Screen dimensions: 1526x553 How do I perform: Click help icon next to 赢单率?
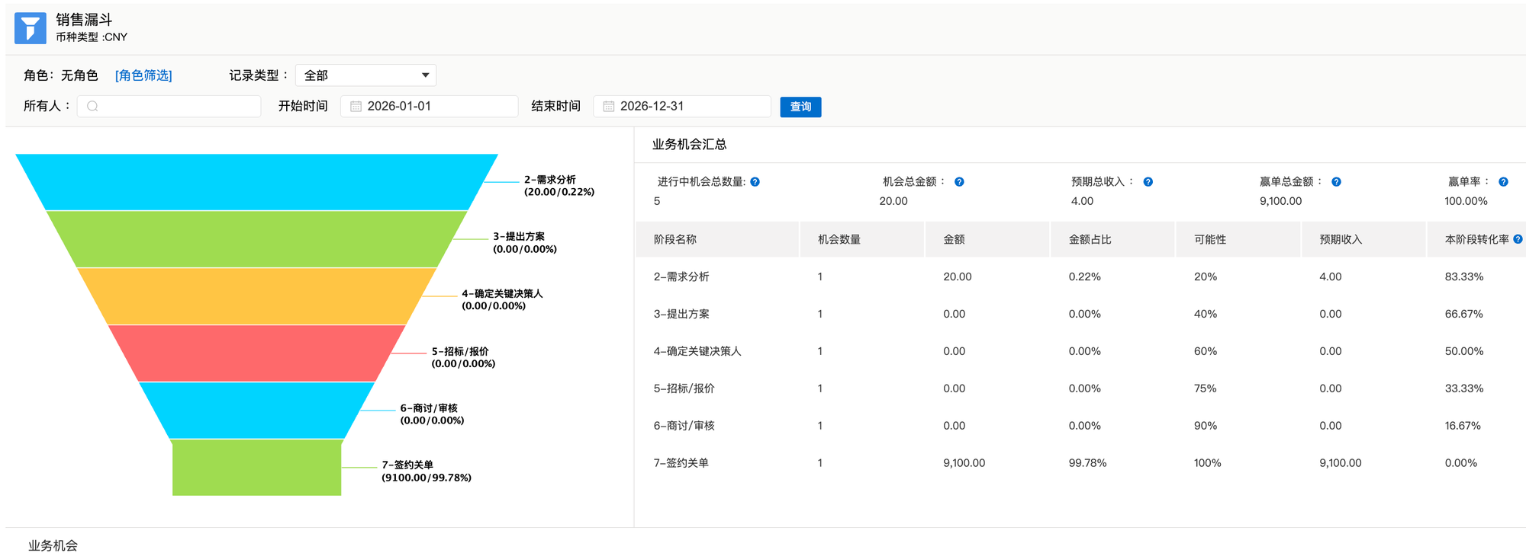pos(1502,182)
